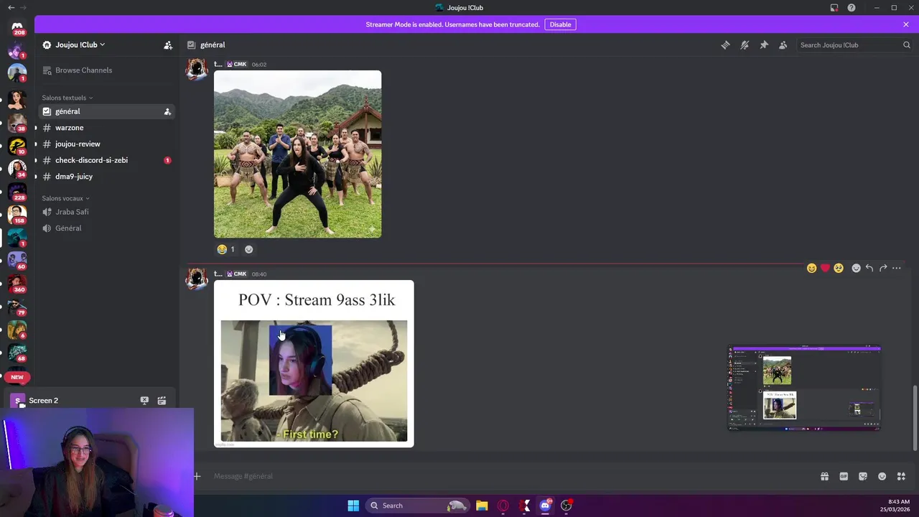Select the général text channel
The height and width of the screenshot is (517, 919).
106,111
